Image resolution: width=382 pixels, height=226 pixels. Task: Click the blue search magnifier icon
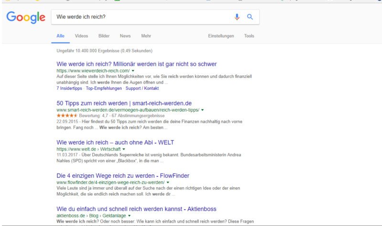point(250,17)
